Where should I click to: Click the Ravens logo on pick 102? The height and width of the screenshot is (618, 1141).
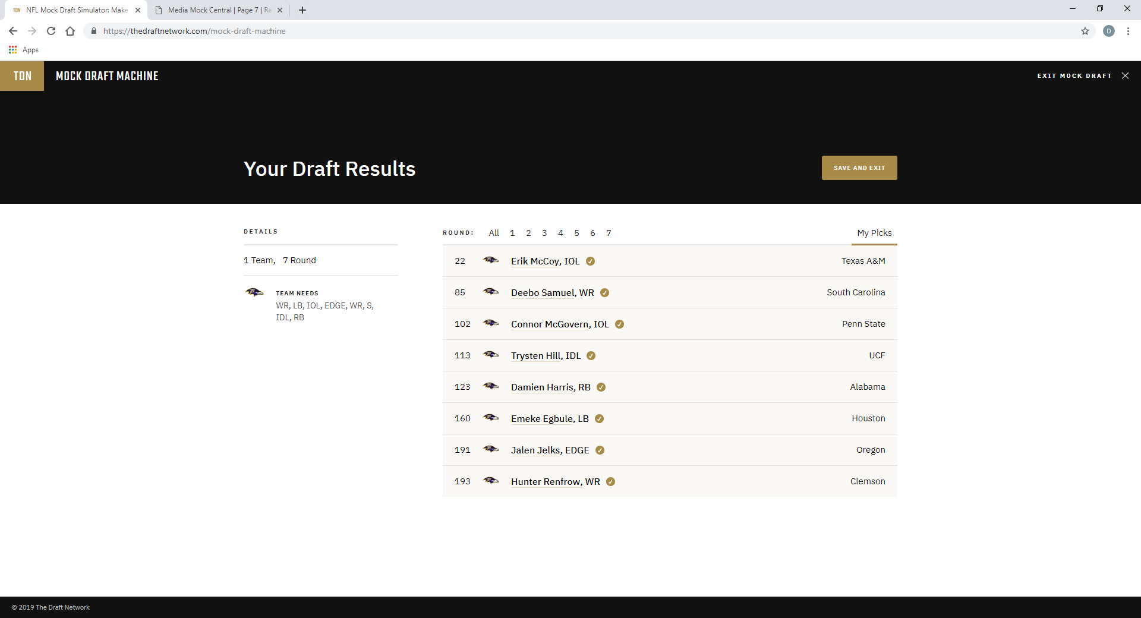tap(491, 323)
